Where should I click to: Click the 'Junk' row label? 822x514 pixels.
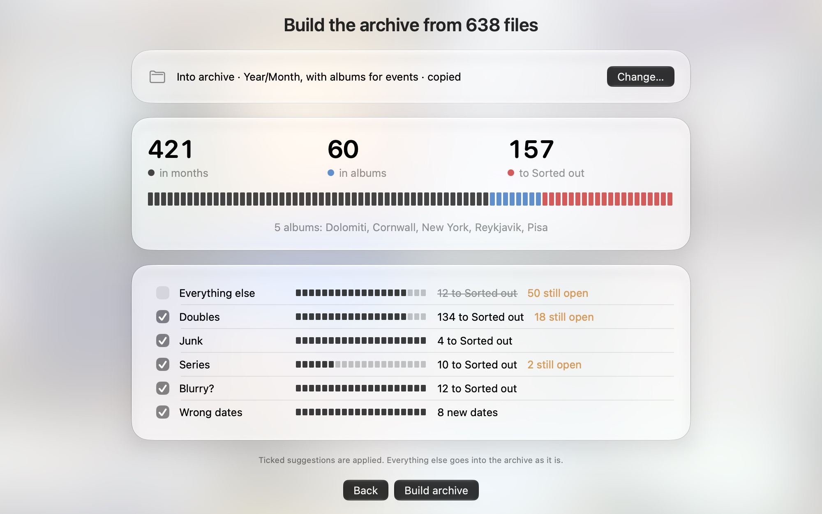[x=191, y=341]
